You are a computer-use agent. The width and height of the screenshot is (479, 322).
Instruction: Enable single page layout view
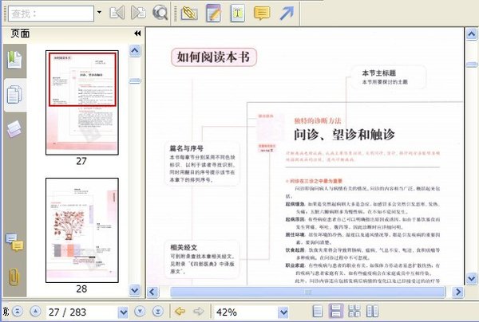point(318,312)
